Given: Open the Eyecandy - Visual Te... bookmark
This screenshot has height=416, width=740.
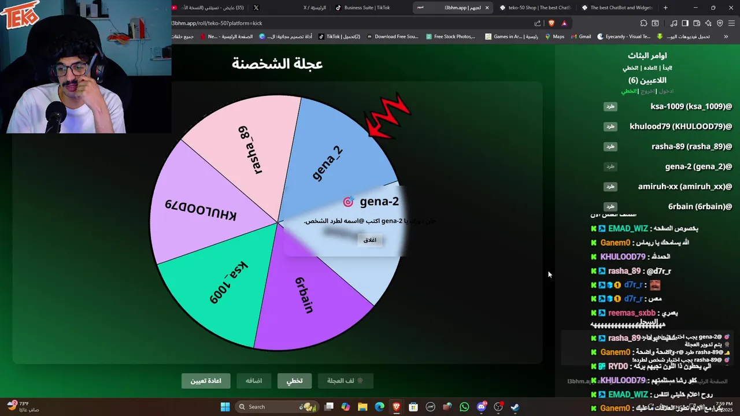Looking at the screenshot, I should pyautogui.click(x=623, y=36).
